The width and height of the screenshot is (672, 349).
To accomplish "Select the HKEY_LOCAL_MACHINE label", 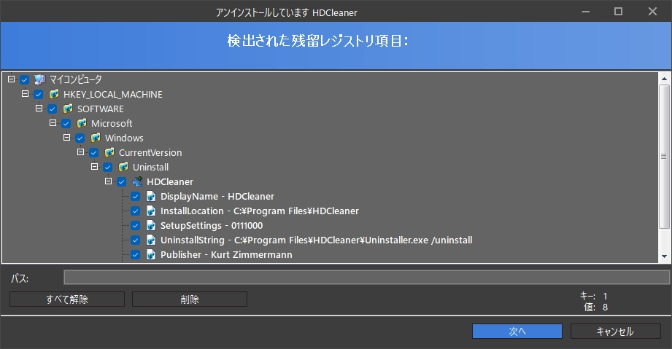I will pos(112,94).
